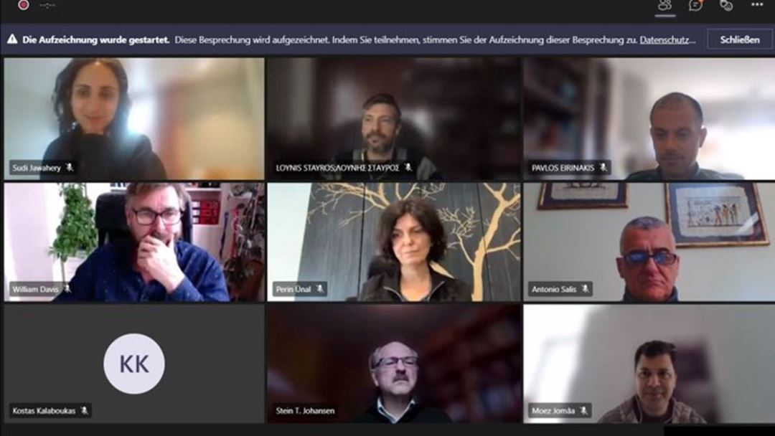Image resolution: width=775 pixels, height=436 pixels.
Task: Open the more actions ellipsis menu
Action: pyautogui.click(x=757, y=5)
